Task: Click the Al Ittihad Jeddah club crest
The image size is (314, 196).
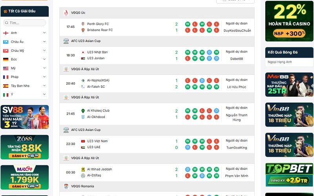Action: [x=83, y=169]
